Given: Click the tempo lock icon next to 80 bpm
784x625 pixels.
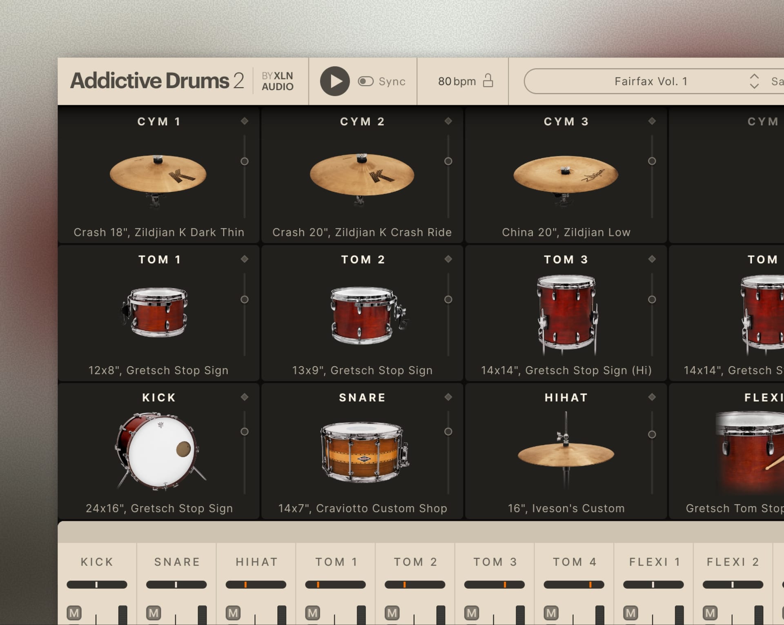Looking at the screenshot, I should [x=488, y=80].
